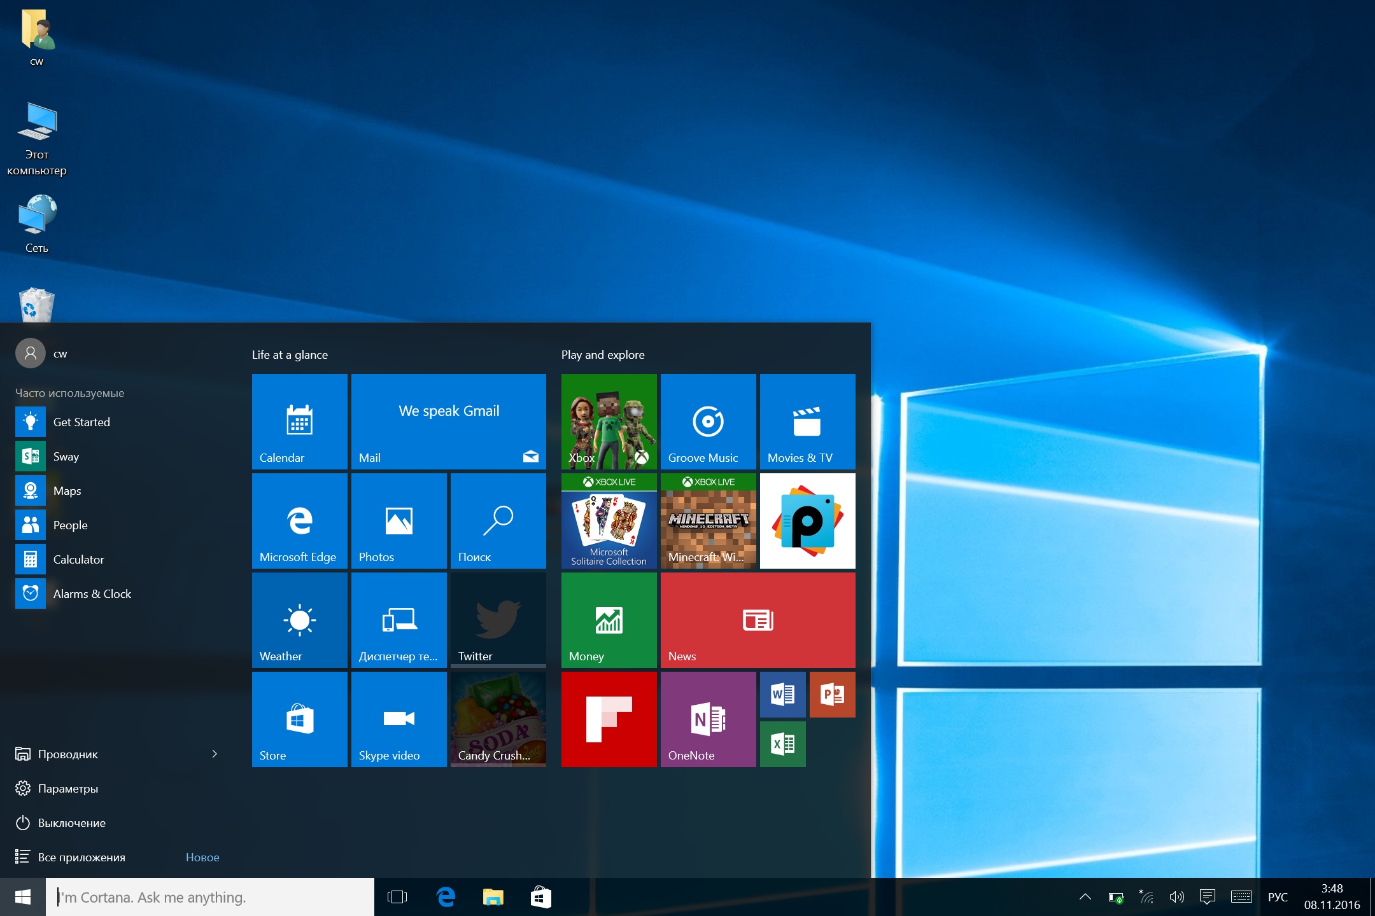The height and width of the screenshot is (916, 1375).
Task: Switch РУС input language
Action: (x=1278, y=897)
